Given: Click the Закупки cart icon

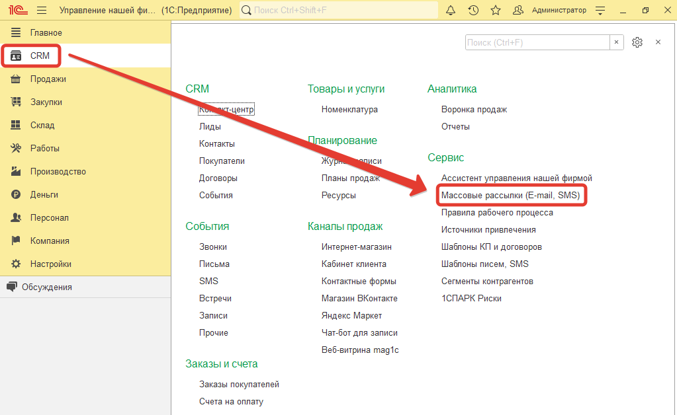Looking at the screenshot, I should [x=15, y=102].
